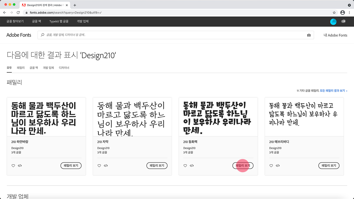Switch to the 디자이너 results tab
Image resolution: width=354 pixels, height=199 pixels.
(x=64, y=68)
